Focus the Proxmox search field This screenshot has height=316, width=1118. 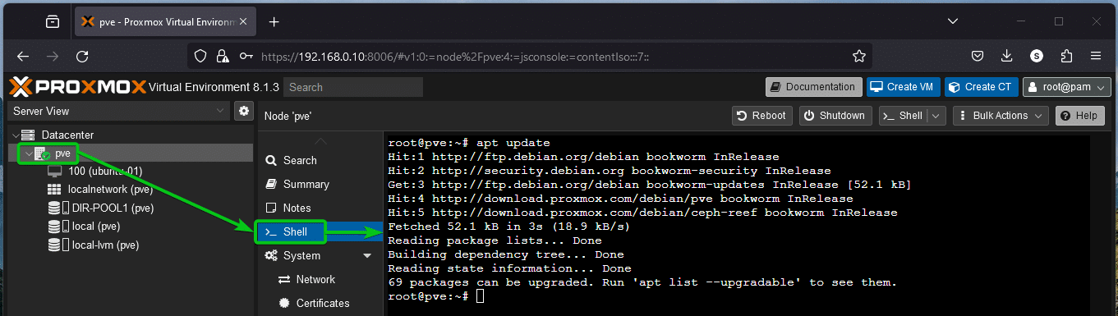click(354, 87)
